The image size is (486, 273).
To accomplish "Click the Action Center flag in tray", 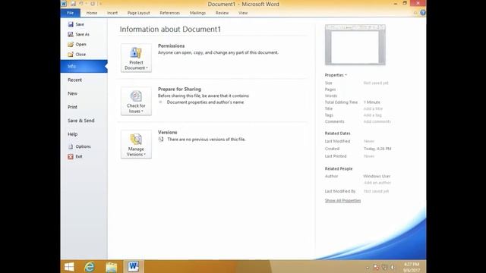I will click(377, 267).
